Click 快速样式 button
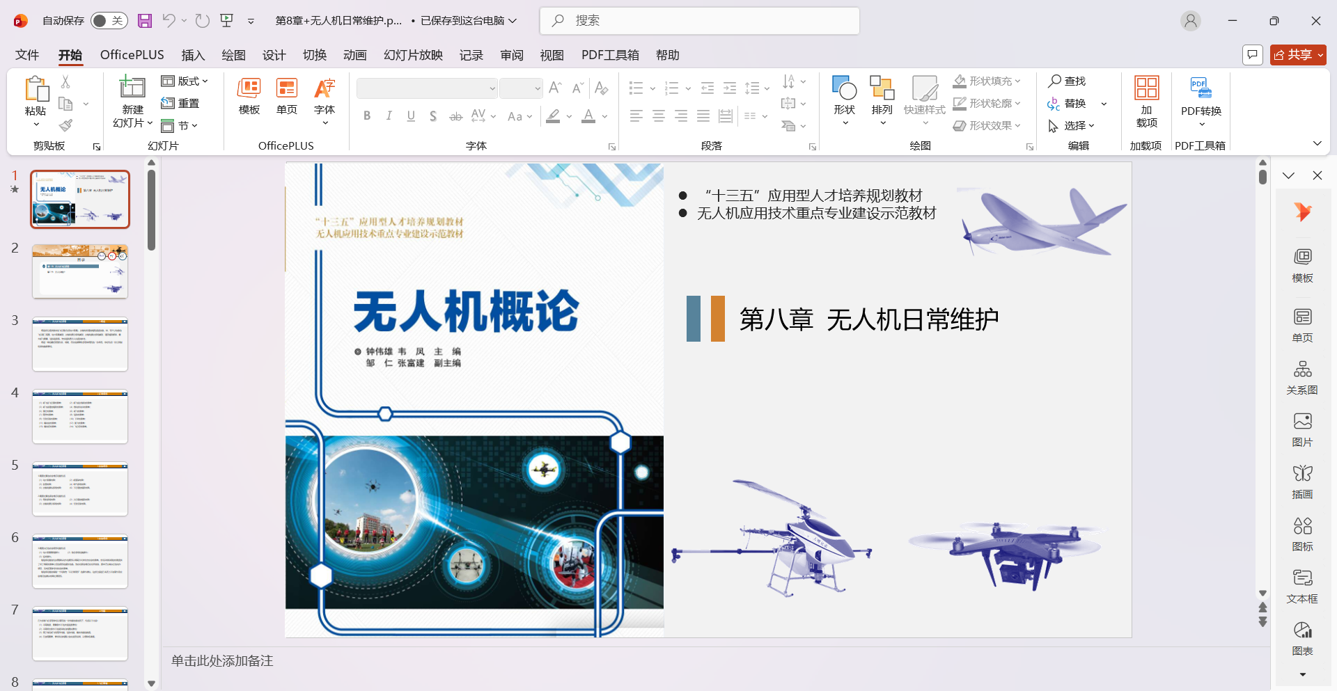The height and width of the screenshot is (691, 1337). [925, 101]
